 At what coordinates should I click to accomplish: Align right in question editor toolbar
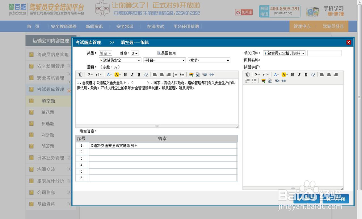169,74
